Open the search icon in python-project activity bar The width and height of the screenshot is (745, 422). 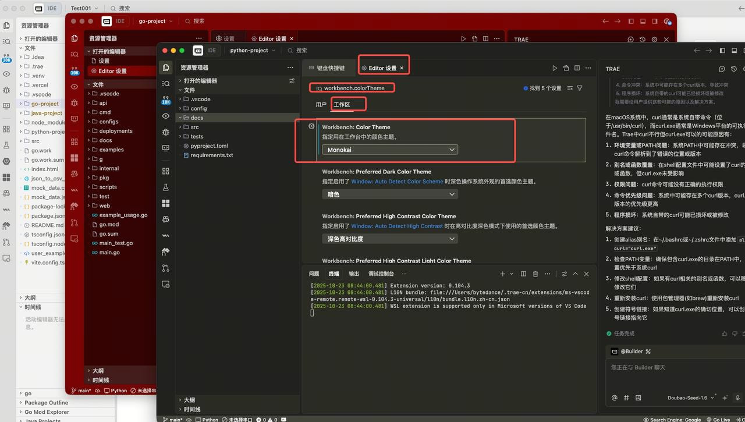166,84
